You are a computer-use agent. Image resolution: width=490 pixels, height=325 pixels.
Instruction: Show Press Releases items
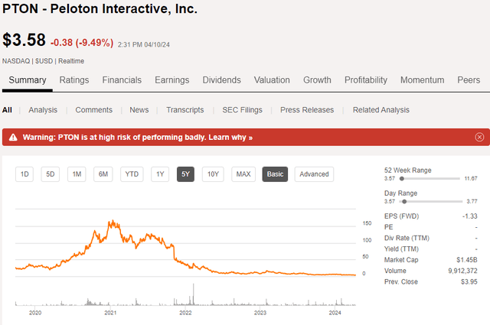point(307,110)
